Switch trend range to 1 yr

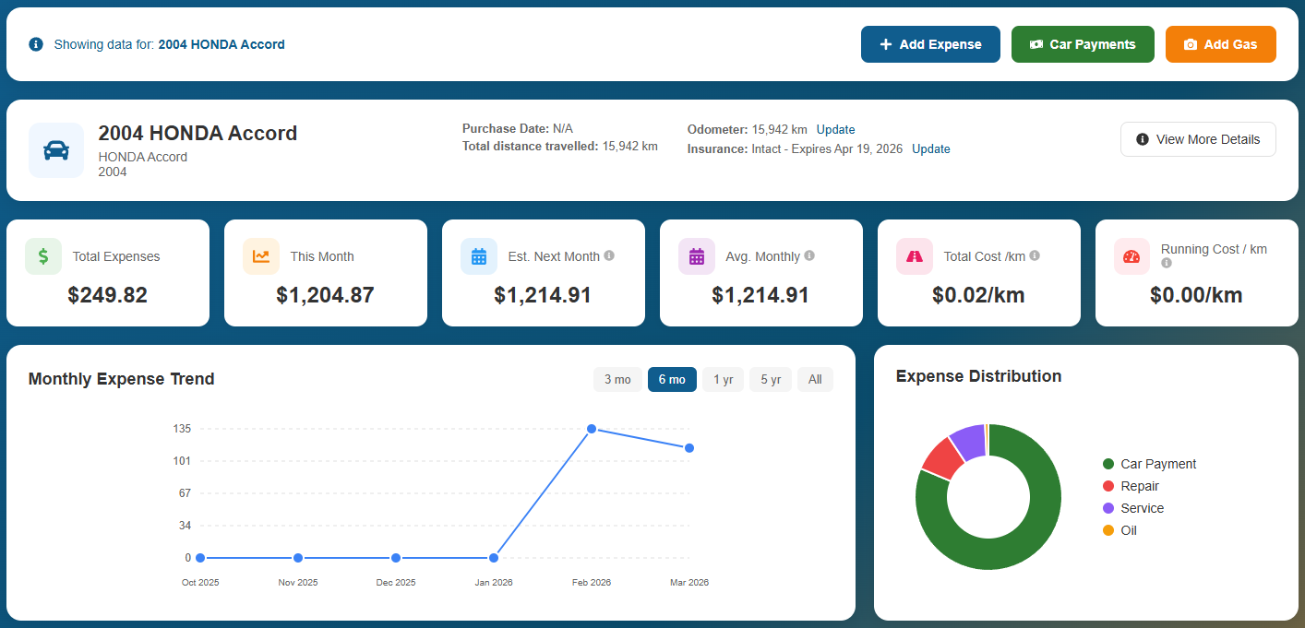click(723, 379)
